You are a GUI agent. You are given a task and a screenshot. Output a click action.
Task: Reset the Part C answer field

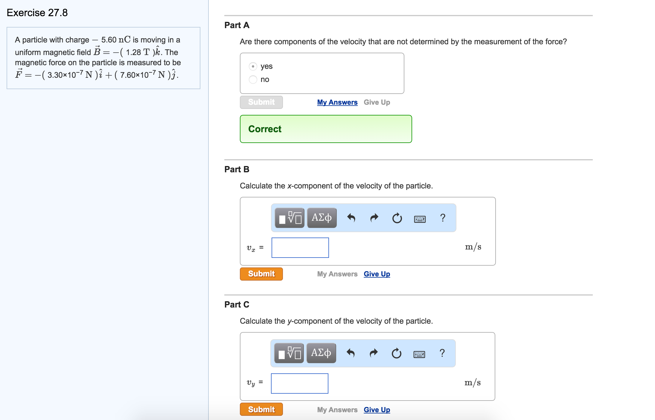point(396,353)
